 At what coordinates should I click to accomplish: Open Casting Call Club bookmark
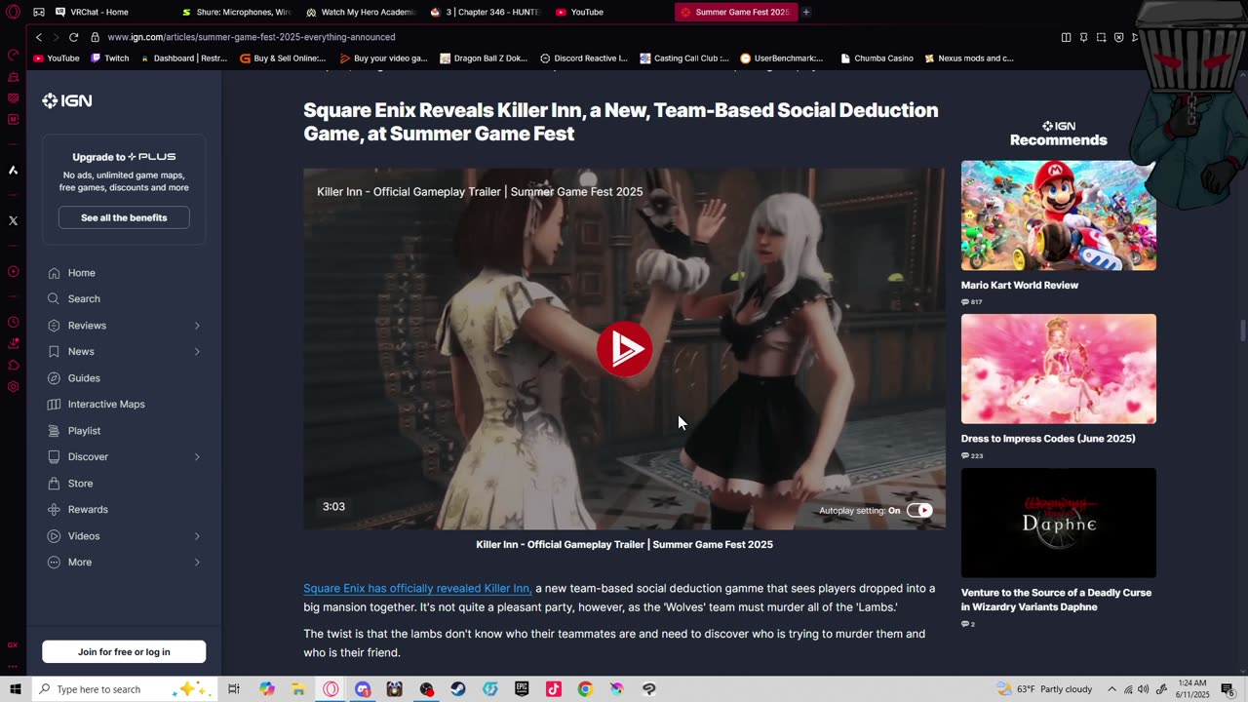point(684,58)
